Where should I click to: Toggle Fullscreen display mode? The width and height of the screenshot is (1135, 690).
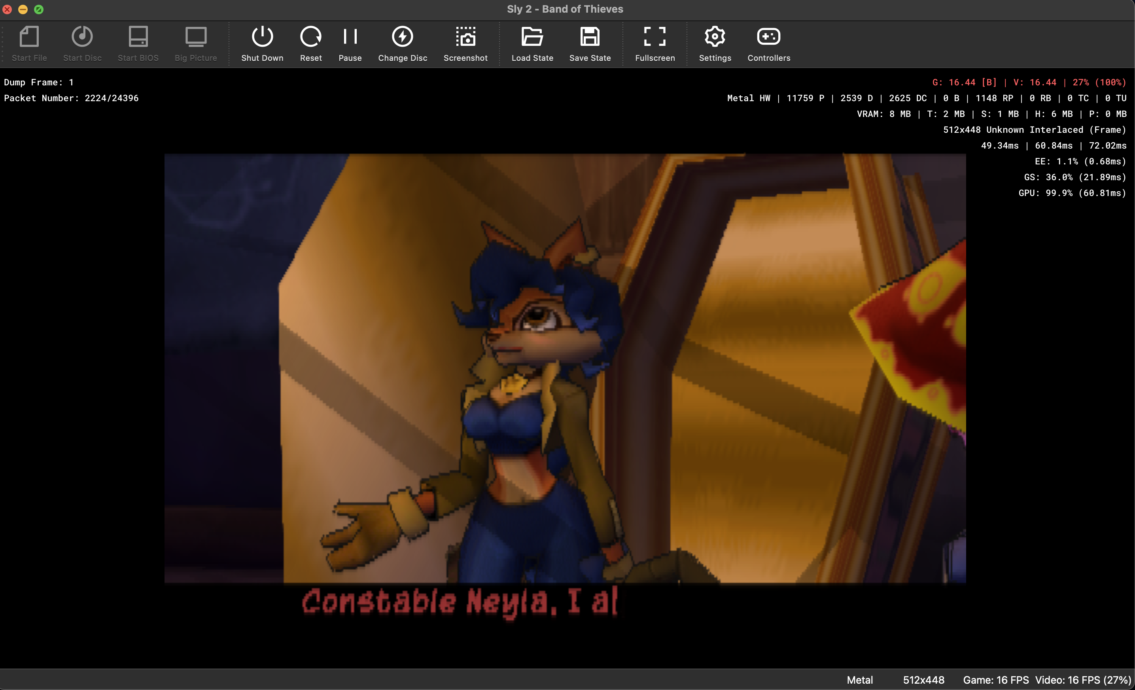[x=655, y=43]
